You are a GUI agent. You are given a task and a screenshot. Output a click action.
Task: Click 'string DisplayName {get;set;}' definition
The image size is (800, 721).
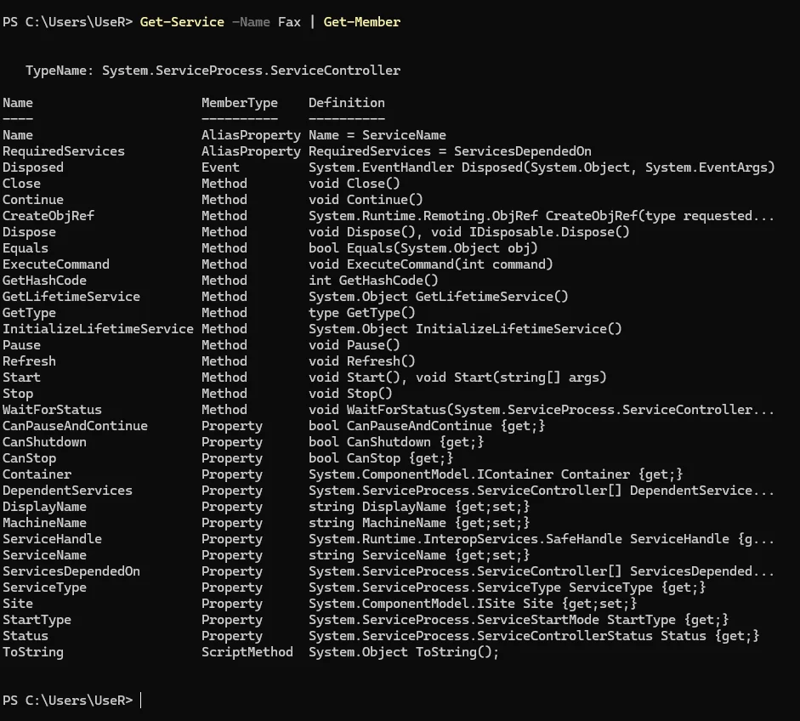(x=419, y=507)
